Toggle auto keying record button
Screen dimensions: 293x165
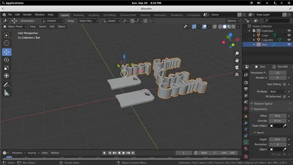104,153
